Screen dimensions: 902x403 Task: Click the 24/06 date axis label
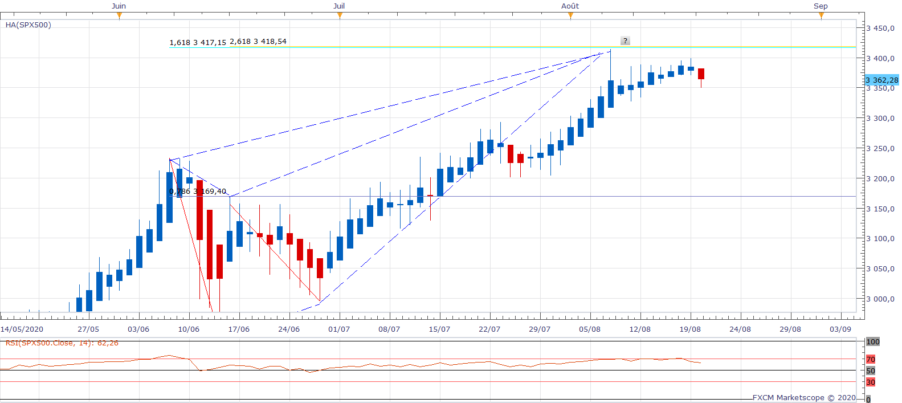click(x=289, y=329)
